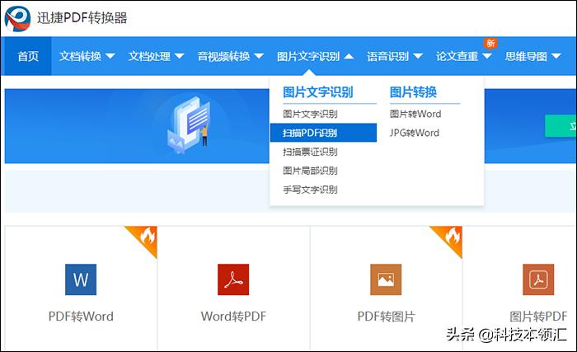Go to the 首页 tab
The width and height of the screenshot is (577, 352).
click(x=28, y=56)
